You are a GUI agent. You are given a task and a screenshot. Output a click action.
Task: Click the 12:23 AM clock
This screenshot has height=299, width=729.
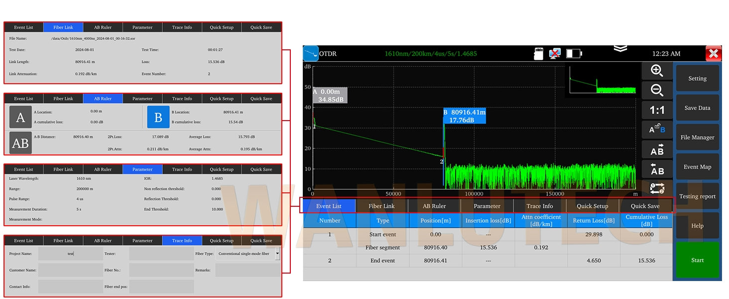[666, 53]
